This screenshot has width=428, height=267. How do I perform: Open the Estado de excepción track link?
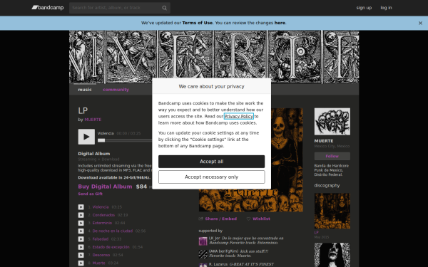coord(111,247)
